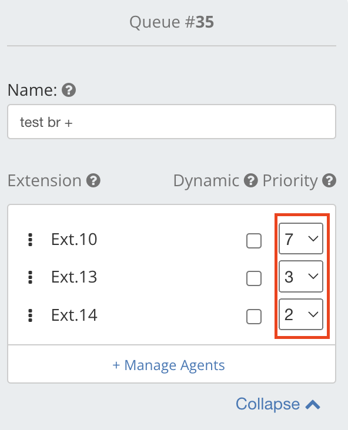
Task: Click the help icon next to Name
Action: pos(69,90)
